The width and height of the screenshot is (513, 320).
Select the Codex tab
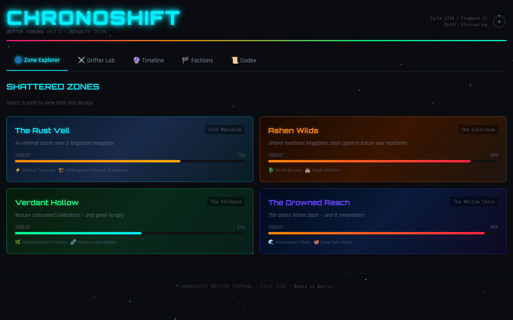point(244,60)
